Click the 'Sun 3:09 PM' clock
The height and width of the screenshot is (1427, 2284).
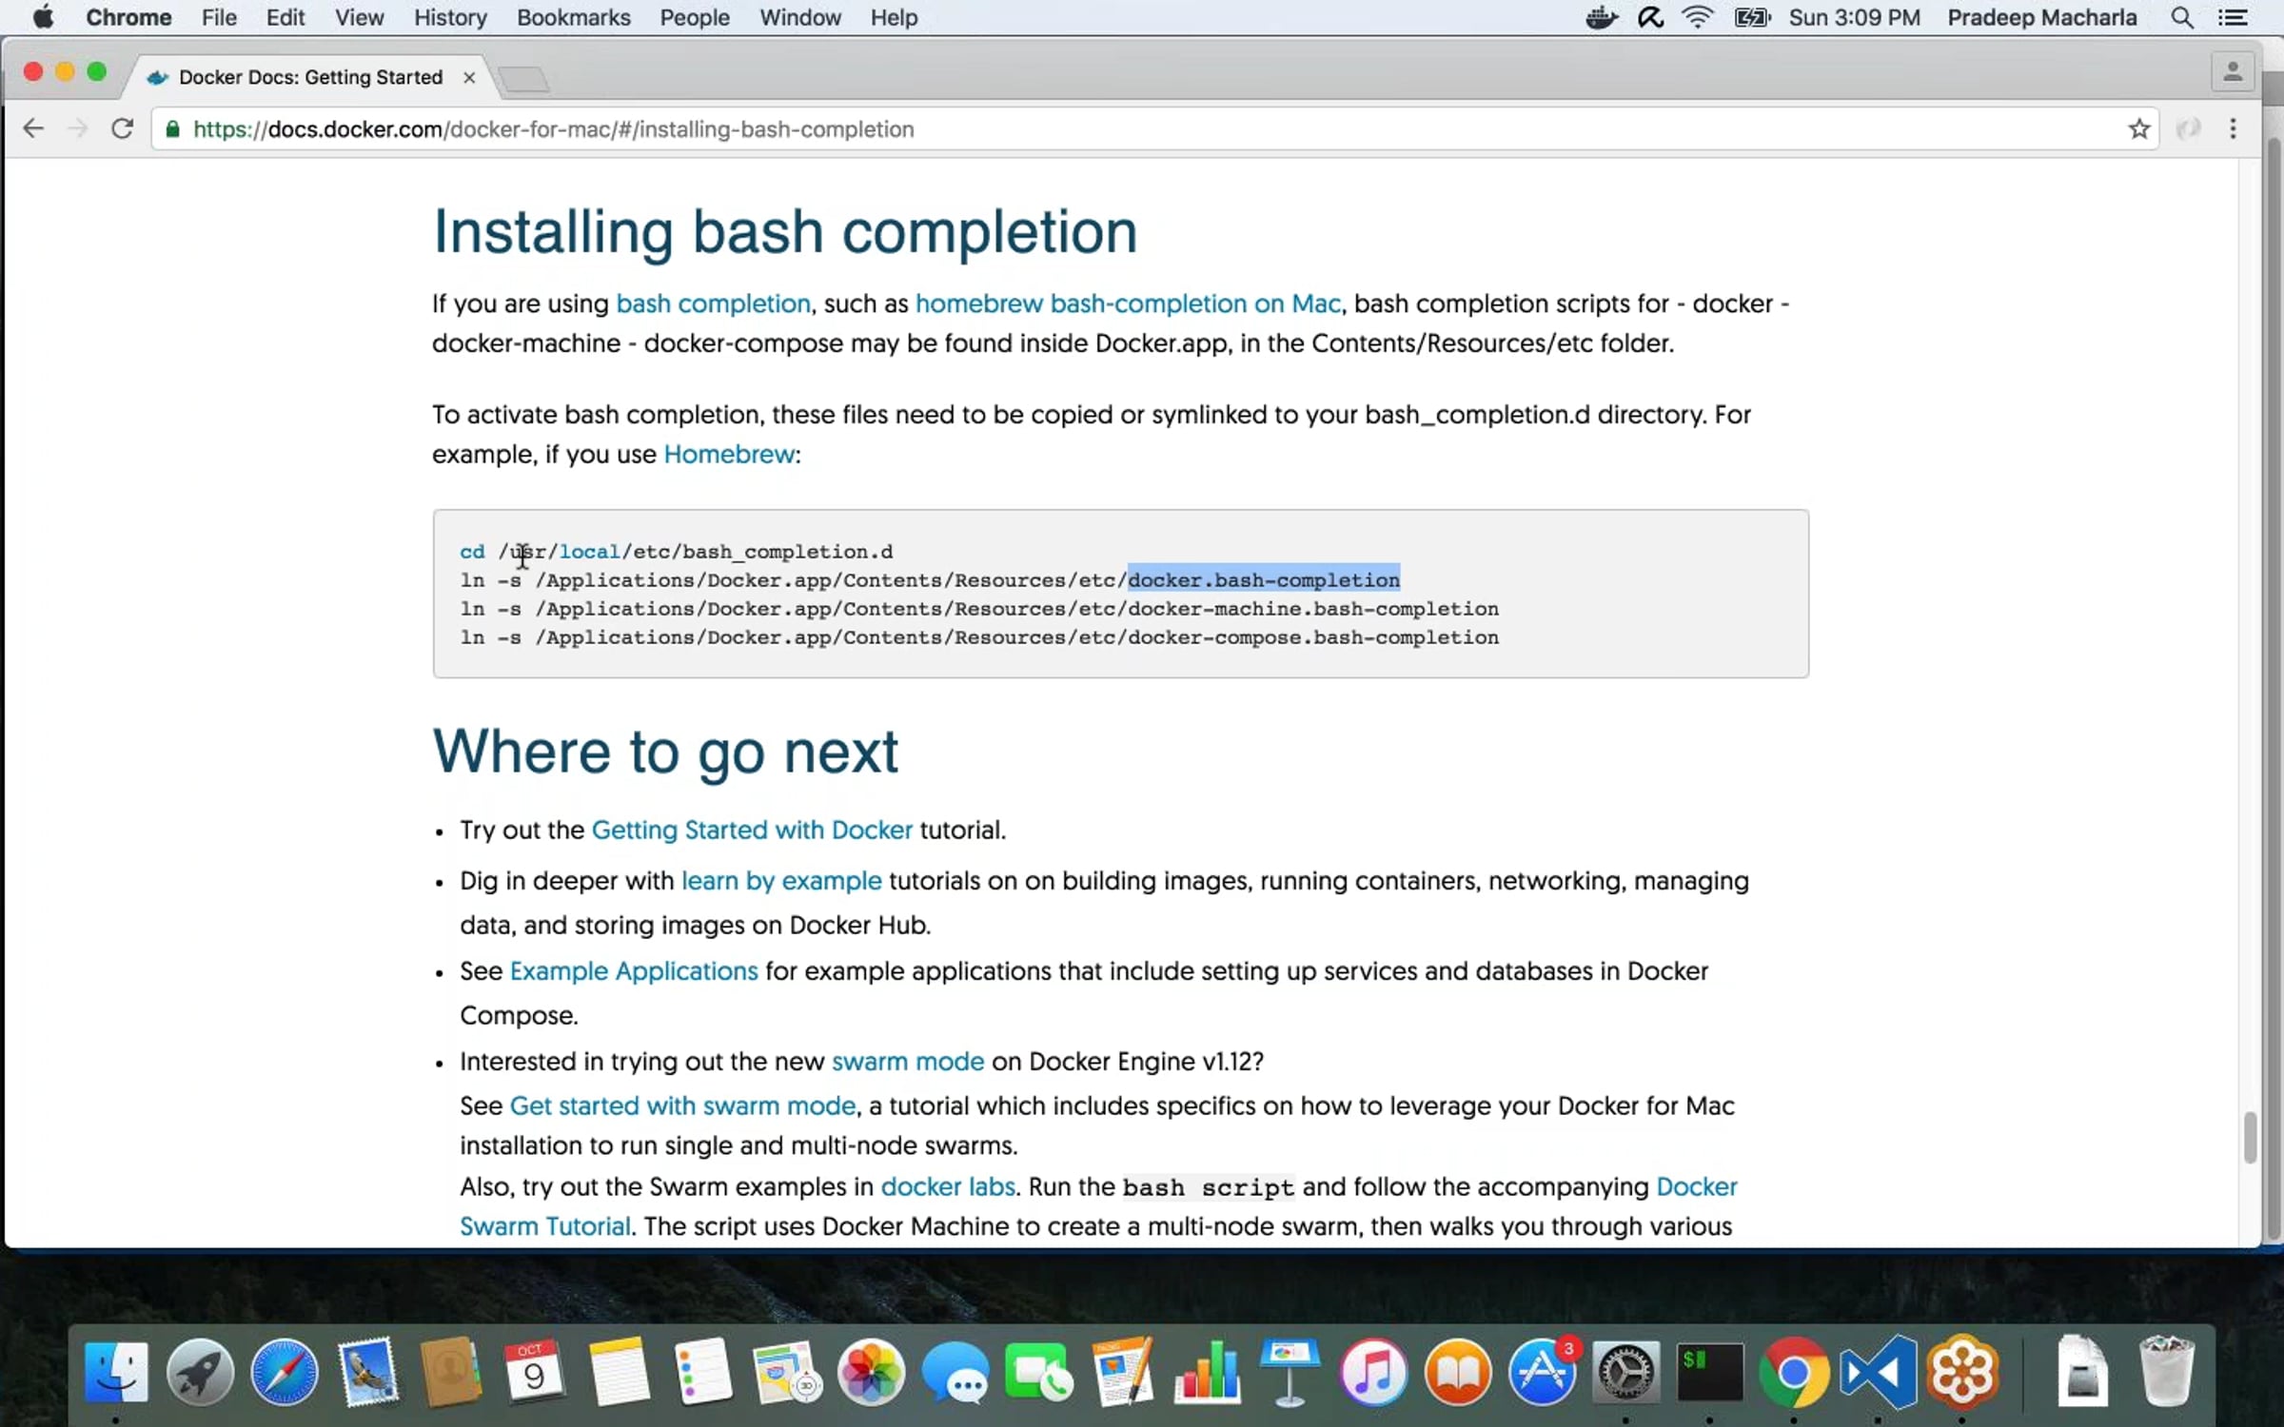(x=1855, y=17)
